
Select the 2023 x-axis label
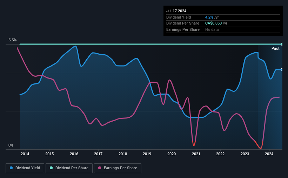[245, 154]
